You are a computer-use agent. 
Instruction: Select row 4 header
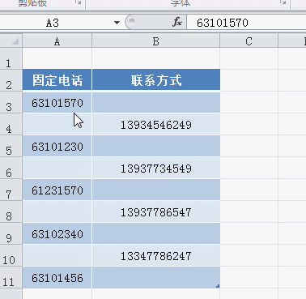[x=11, y=124]
